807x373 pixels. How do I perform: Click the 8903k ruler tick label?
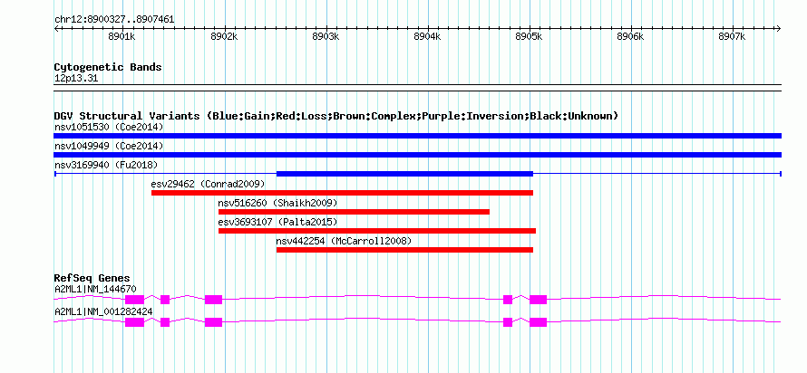coord(326,36)
